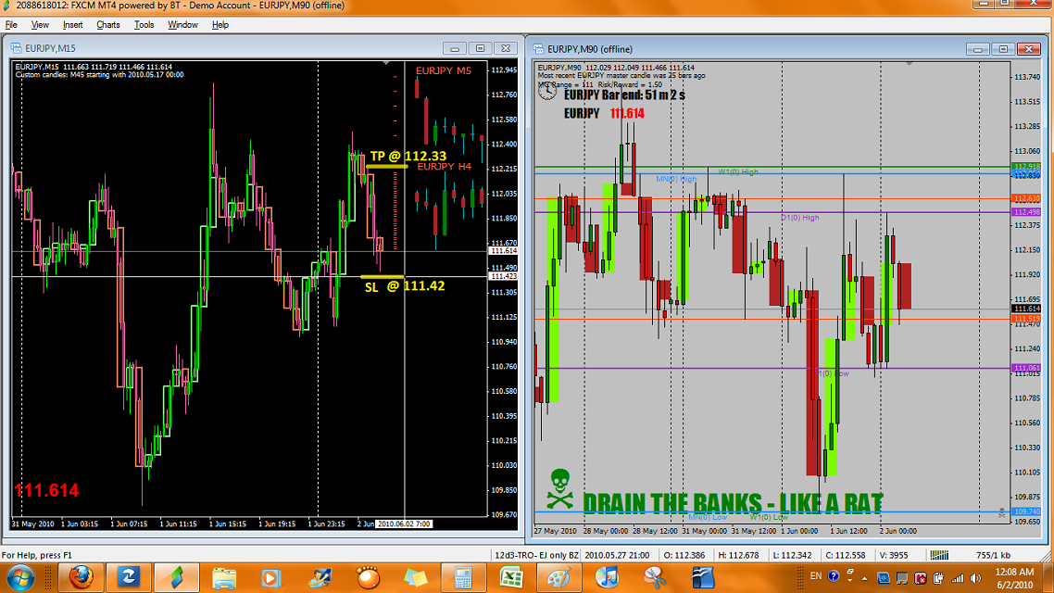This screenshot has height=593, width=1054.
Task: Switch to MetaTrader taskbar icon
Action: (176, 577)
